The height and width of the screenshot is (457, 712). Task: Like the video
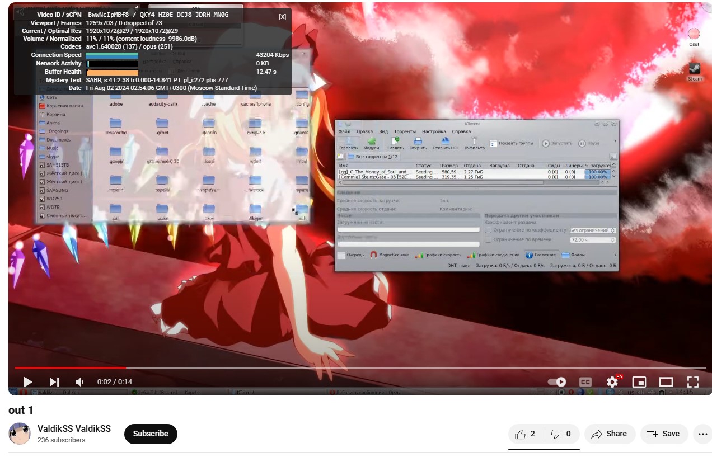[526, 434]
